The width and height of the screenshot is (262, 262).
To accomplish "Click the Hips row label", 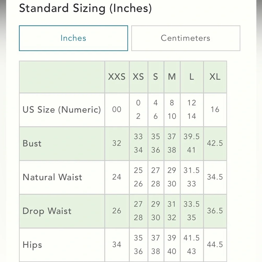I will [x=32, y=245].
